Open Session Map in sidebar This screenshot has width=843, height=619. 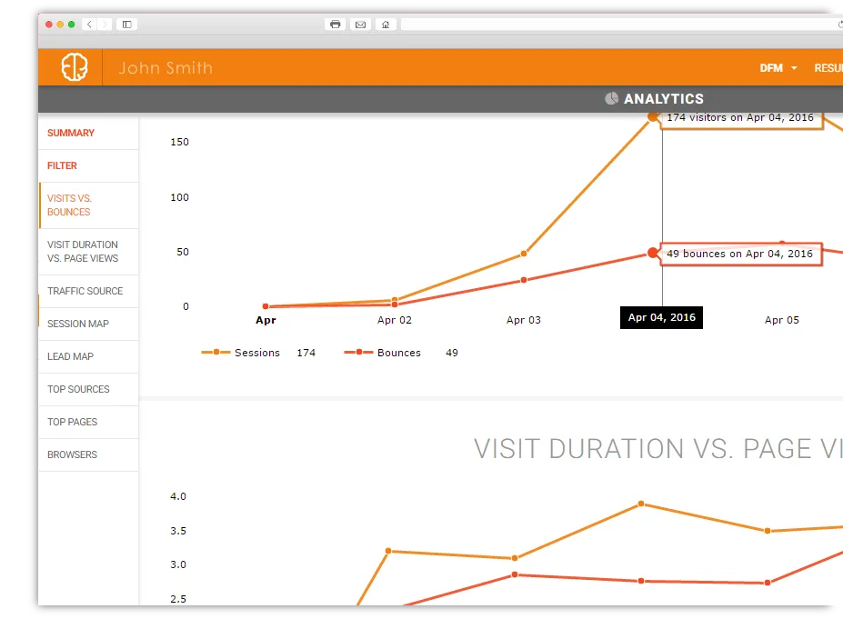pyautogui.click(x=89, y=324)
